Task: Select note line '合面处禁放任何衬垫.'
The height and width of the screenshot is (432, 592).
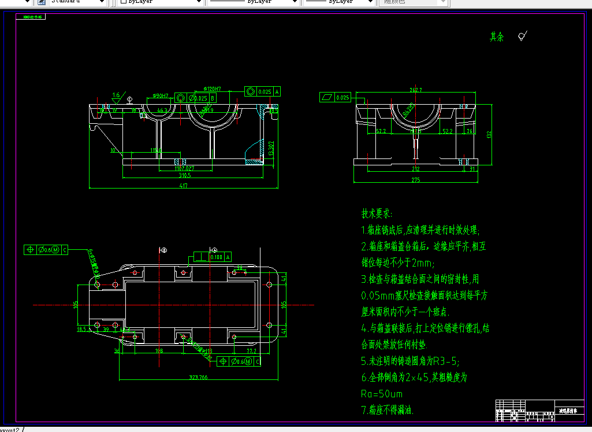Action: pyautogui.click(x=394, y=344)
